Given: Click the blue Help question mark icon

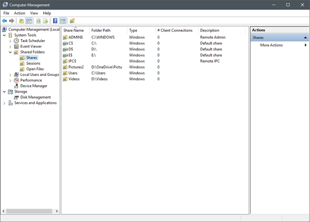Looking at the screenshot, I should (55, 21).
